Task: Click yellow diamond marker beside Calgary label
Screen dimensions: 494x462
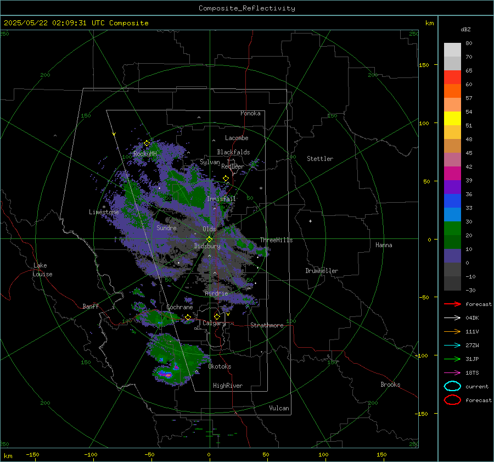Action: tap(217, 316)
